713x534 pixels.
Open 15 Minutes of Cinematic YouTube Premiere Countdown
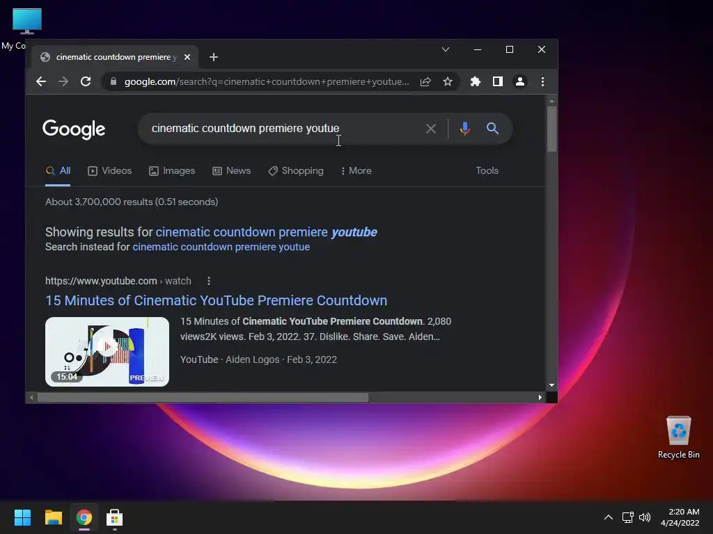coord(216,300)
